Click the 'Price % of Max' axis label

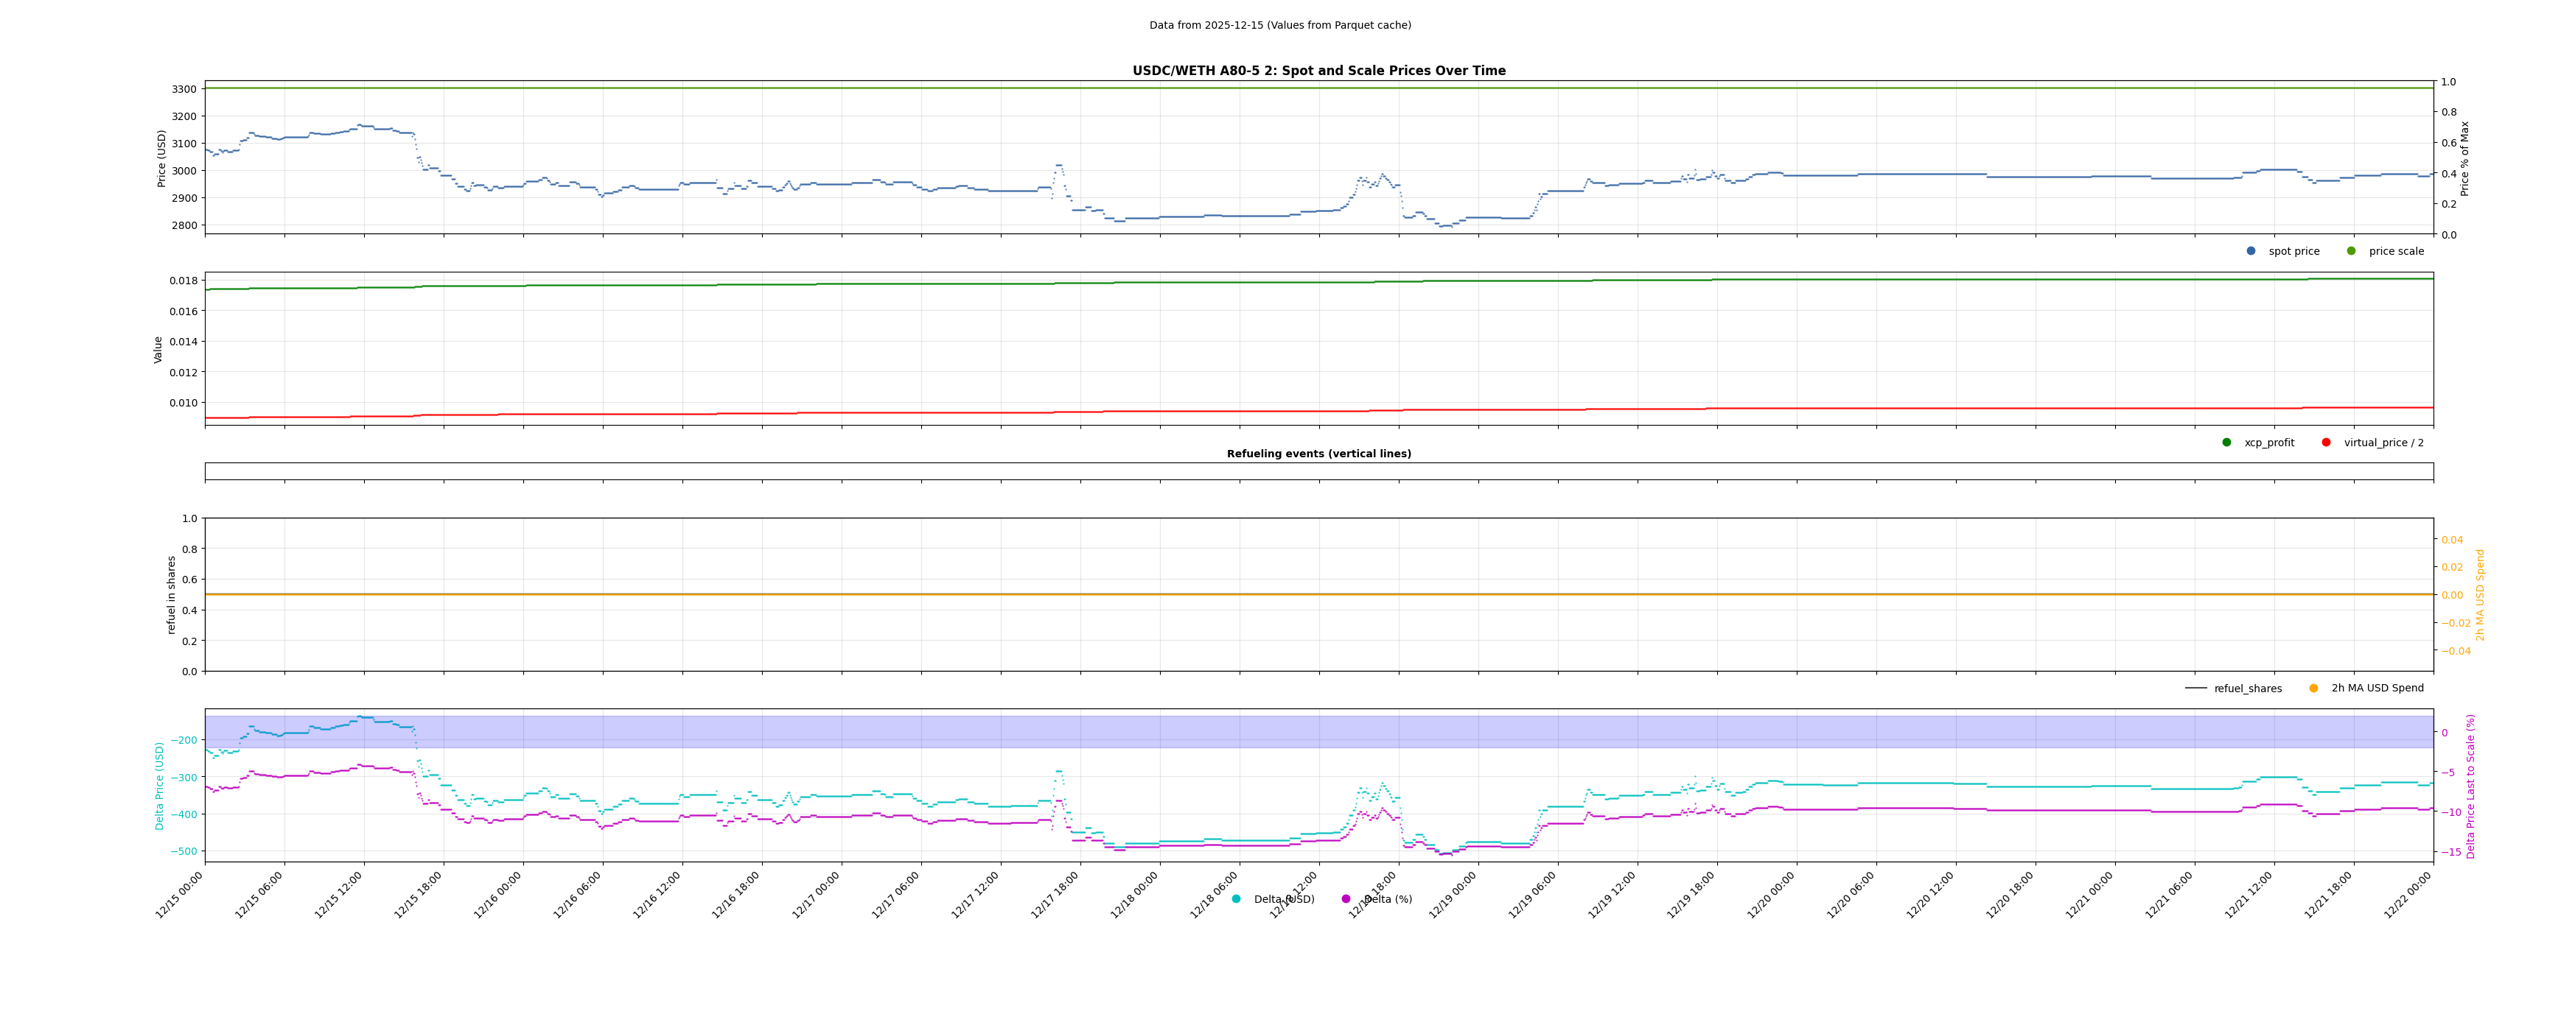[2464, 158]
